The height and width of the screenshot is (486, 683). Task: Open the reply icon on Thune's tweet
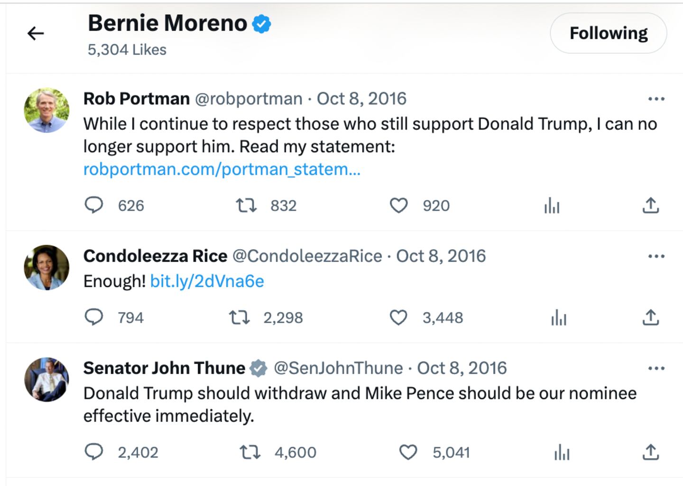[x=95, y=453]
